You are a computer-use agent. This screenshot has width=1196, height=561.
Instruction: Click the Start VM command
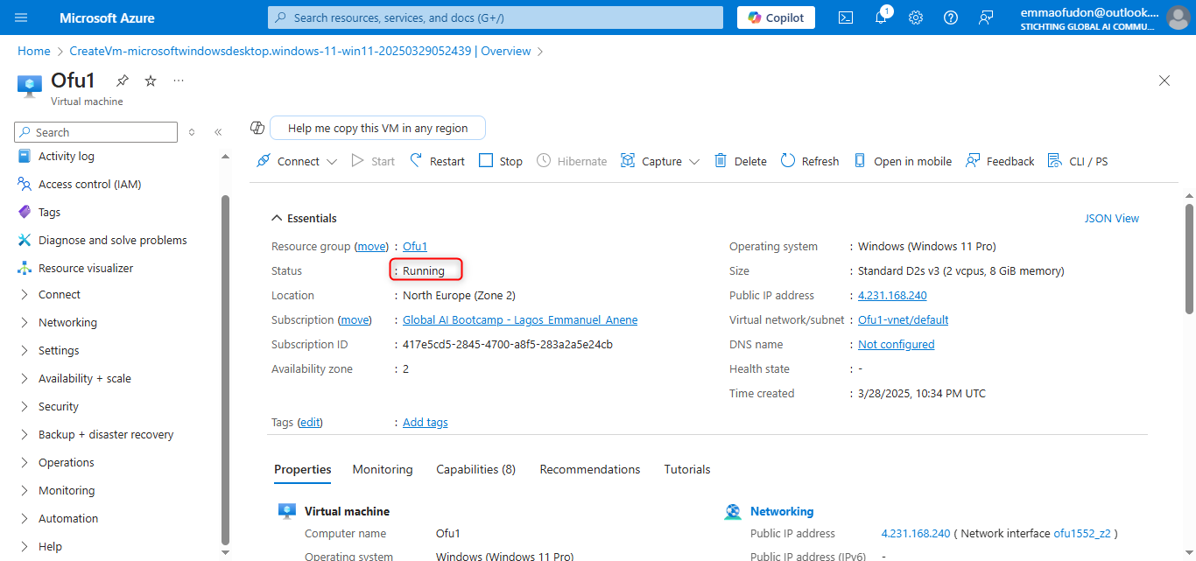[x=373, y=161]
